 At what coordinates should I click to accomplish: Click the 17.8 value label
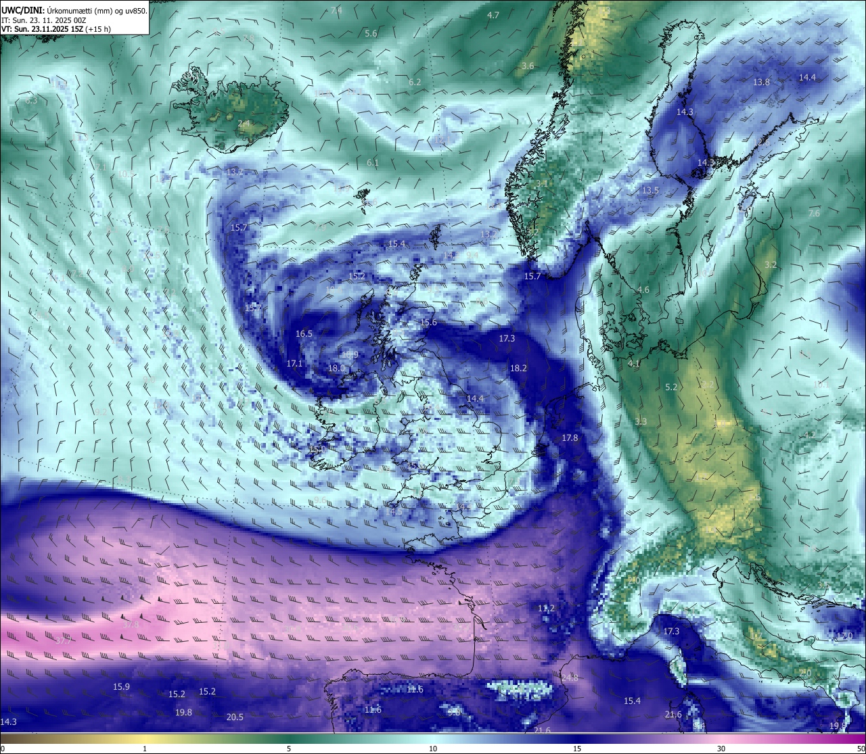click(x=570, y=438)
